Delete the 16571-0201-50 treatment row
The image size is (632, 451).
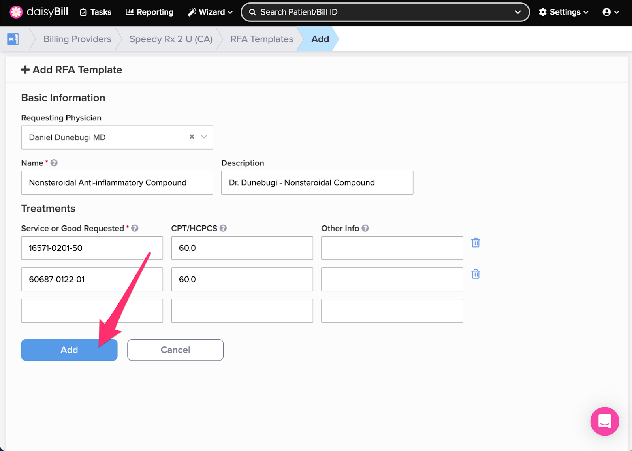click(x=476, y=243)
